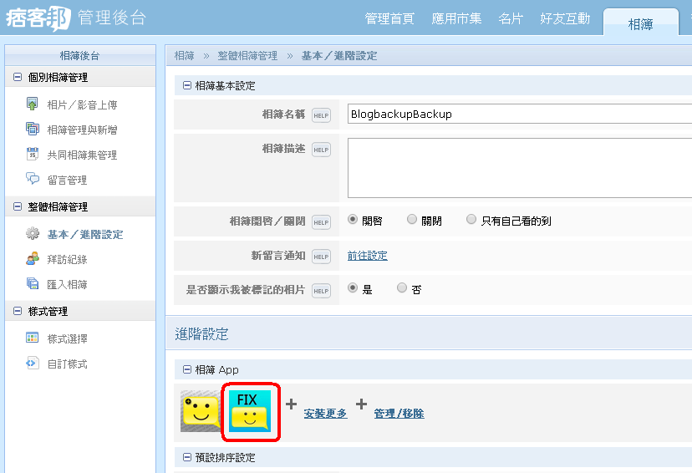
Task: Choose 否 for showing tagged photos
Action: coord(402,287)
